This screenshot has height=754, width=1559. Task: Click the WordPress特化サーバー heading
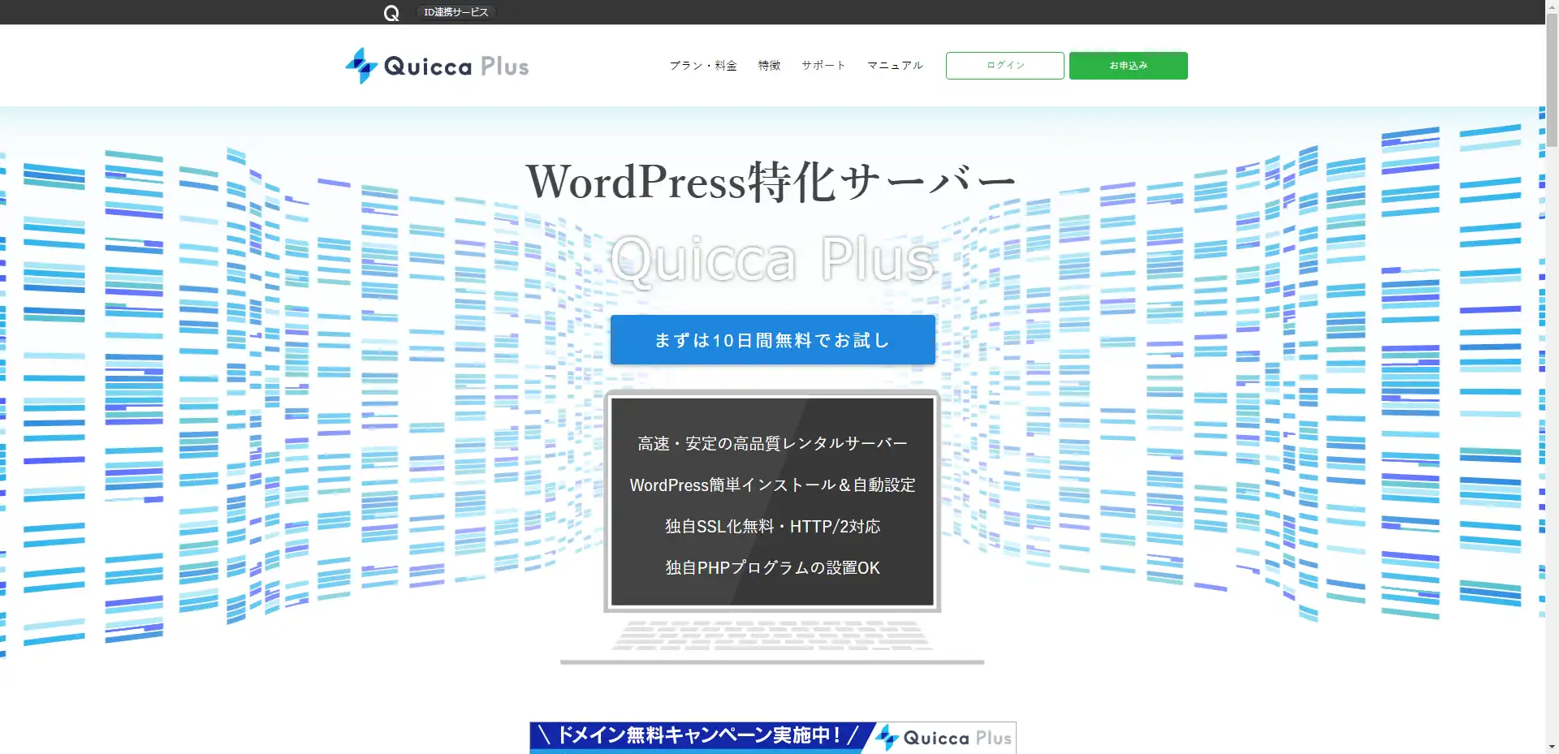click(771, 181)
